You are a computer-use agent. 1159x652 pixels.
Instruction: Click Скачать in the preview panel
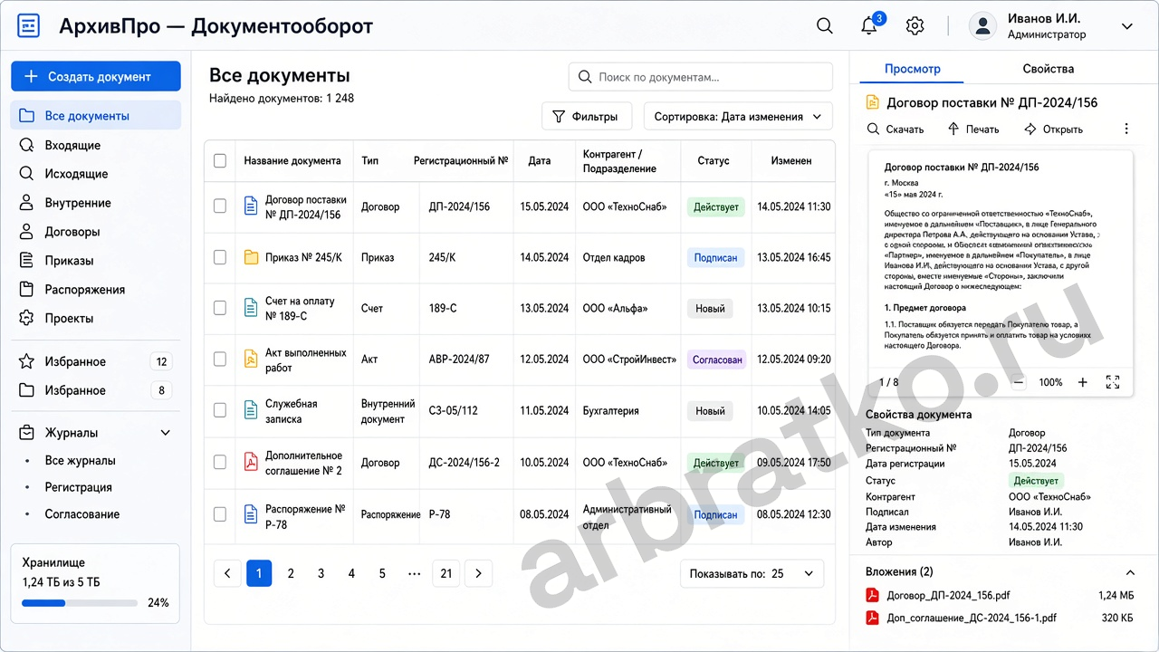(896, 129)
